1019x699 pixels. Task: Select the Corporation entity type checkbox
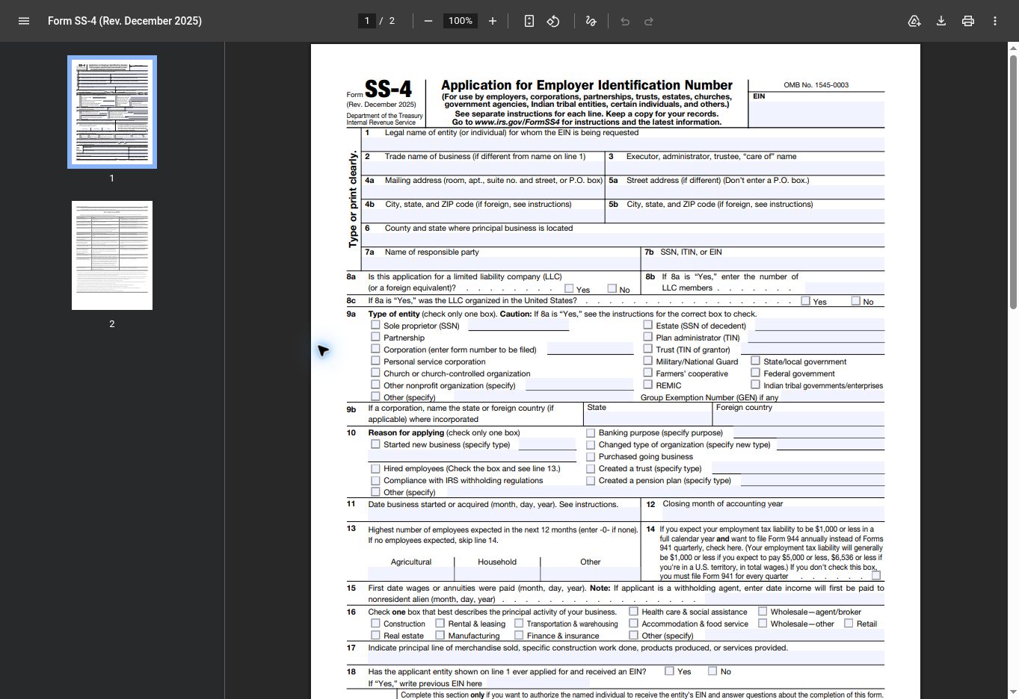point(375,349)
